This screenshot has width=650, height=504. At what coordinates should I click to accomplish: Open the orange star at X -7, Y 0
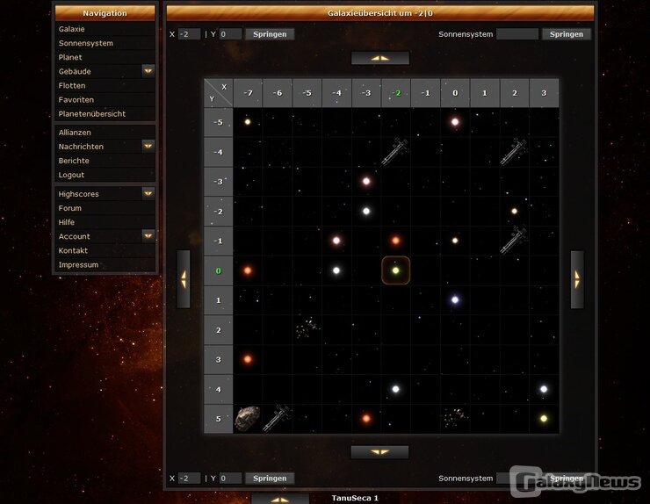[x=248, y=270]
